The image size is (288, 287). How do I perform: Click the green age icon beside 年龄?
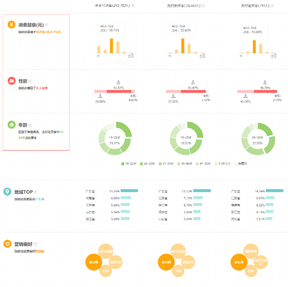(12, 125)
